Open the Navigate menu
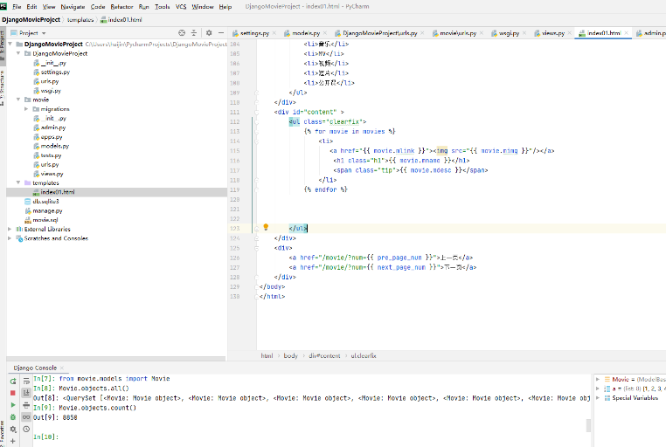This screenshot has width=666, height=447. coord(73,6)
